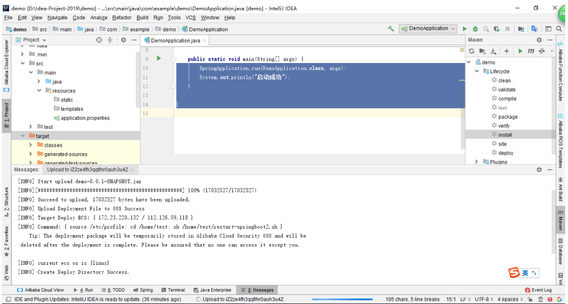Open the Project panel gear settings
568x304 pixels.
123,40
